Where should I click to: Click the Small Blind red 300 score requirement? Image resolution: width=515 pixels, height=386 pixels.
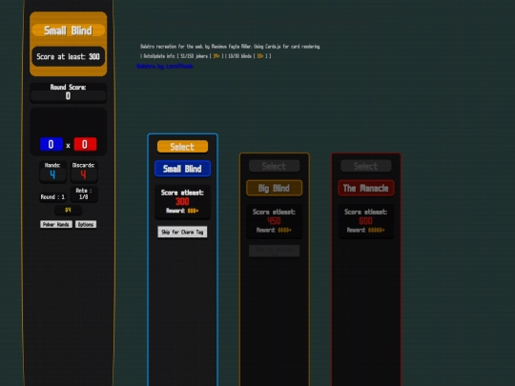(182, 201)
